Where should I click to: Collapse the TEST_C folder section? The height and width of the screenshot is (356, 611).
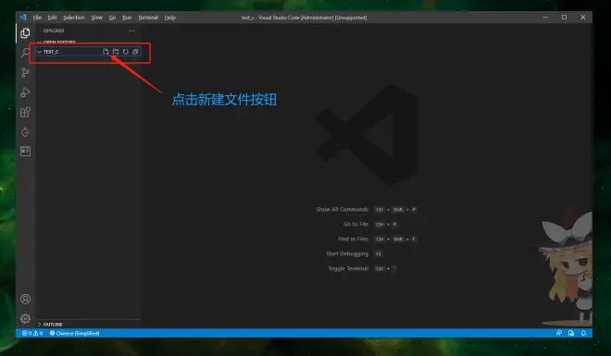[x=88, y=52]
